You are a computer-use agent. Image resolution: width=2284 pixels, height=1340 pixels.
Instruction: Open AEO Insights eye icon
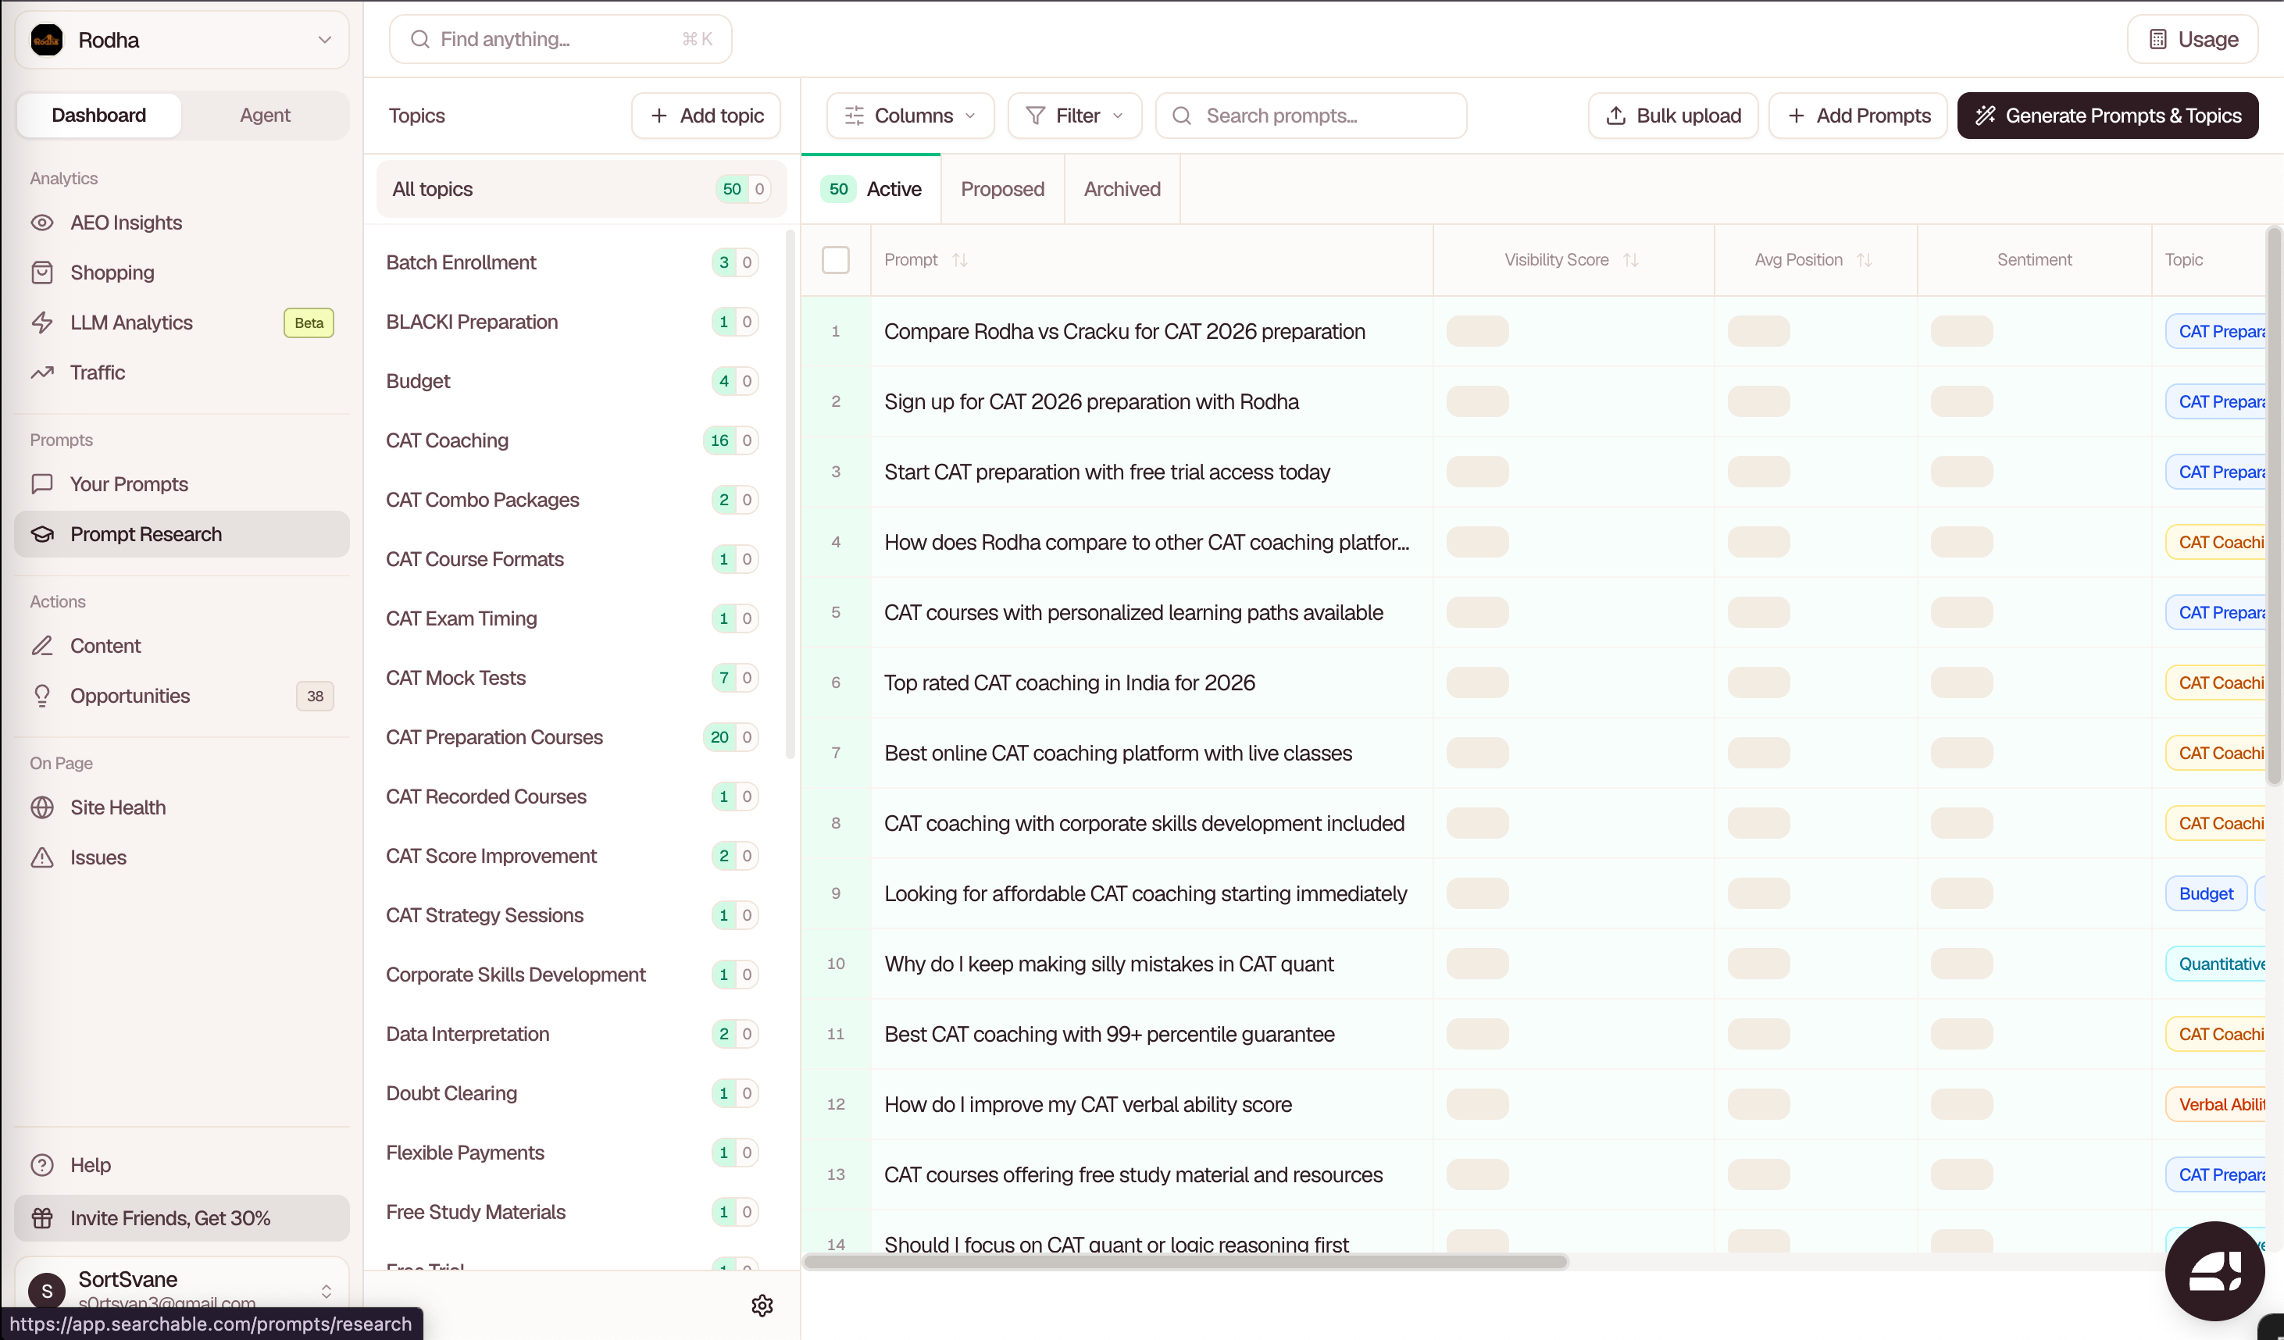click(41, 223)
